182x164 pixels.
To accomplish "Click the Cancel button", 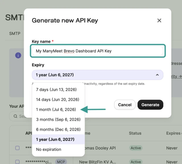I will coord(125,105).
